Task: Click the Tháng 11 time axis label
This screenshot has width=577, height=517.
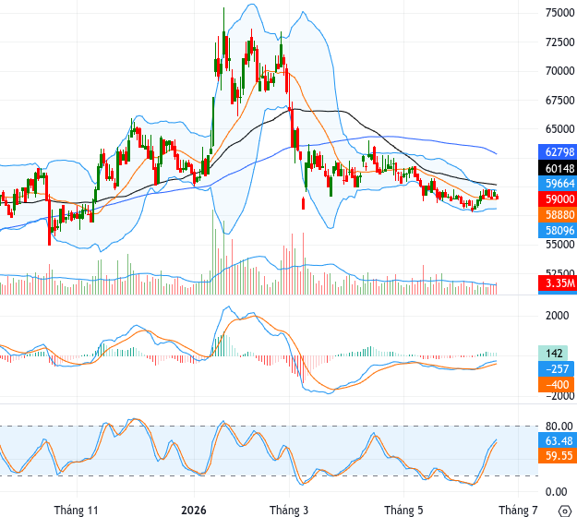Action: (x=77, y=511)
